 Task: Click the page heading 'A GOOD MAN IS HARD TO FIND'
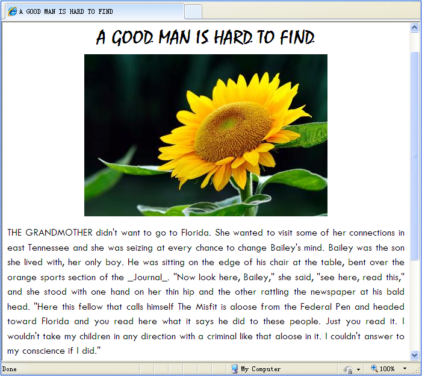(x=205, y=37)
